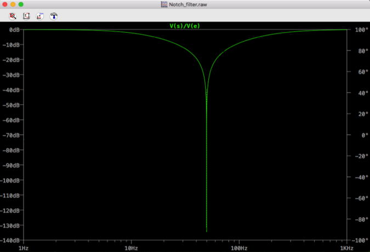Maximize the window with green button
This screenshot has width=370, height=252.
coord(21,4)
